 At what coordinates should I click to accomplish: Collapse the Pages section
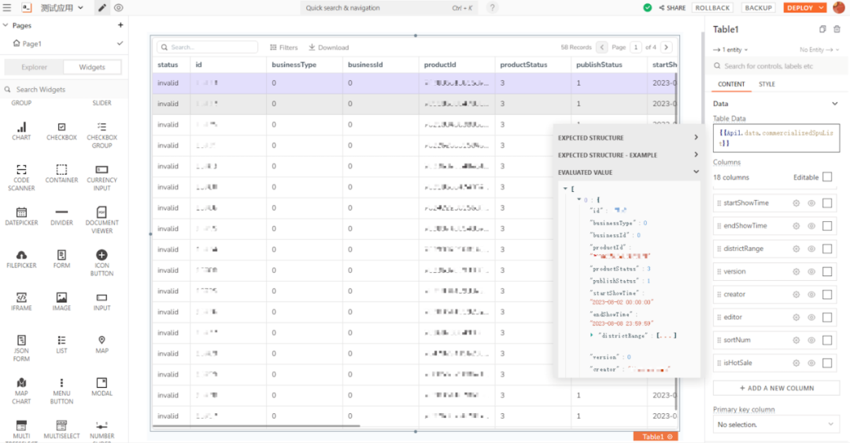[6, 25]
